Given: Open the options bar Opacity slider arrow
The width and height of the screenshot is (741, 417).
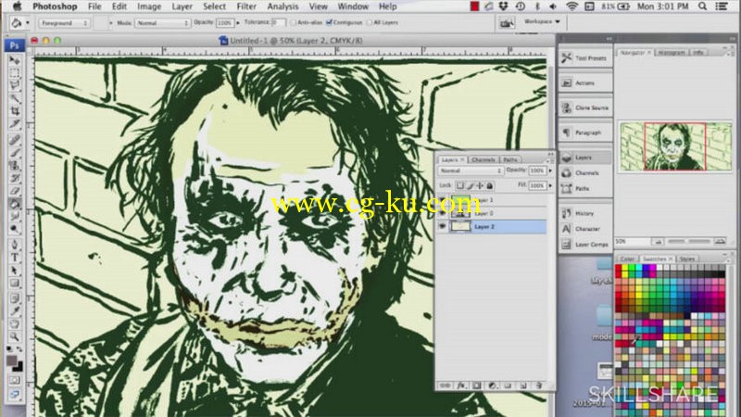Looking at the screenshot, I should coord(238,22).
